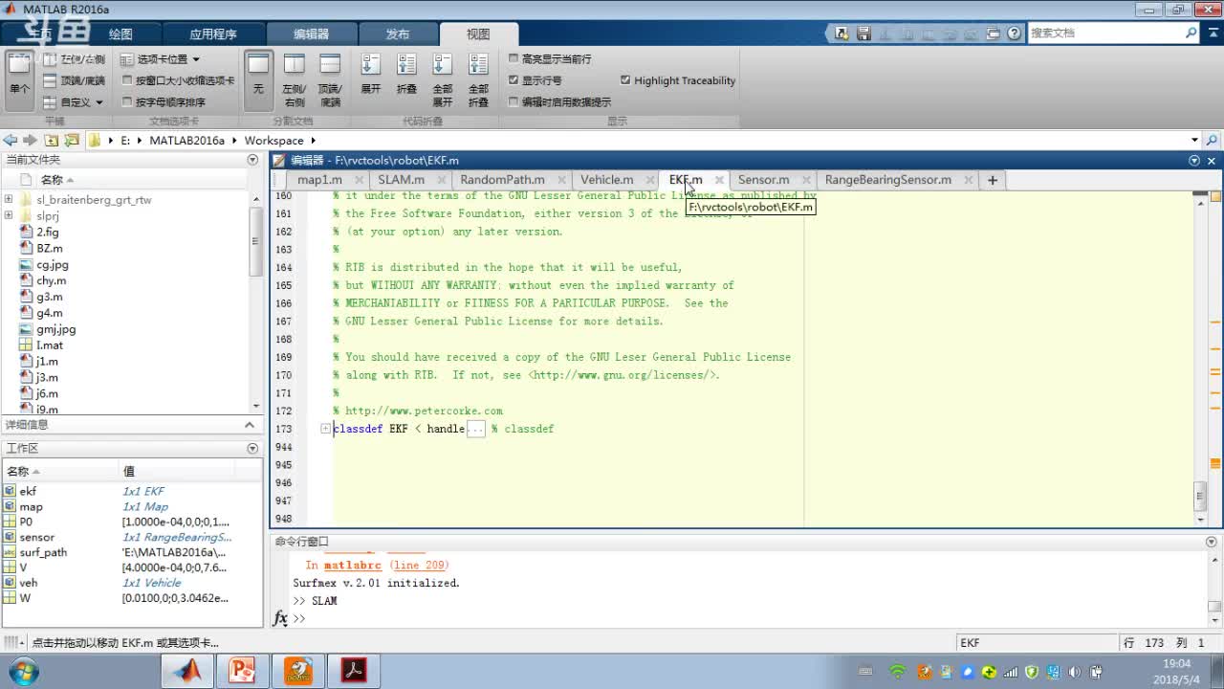Select the single tile (单个) layout button

[19, 79]
